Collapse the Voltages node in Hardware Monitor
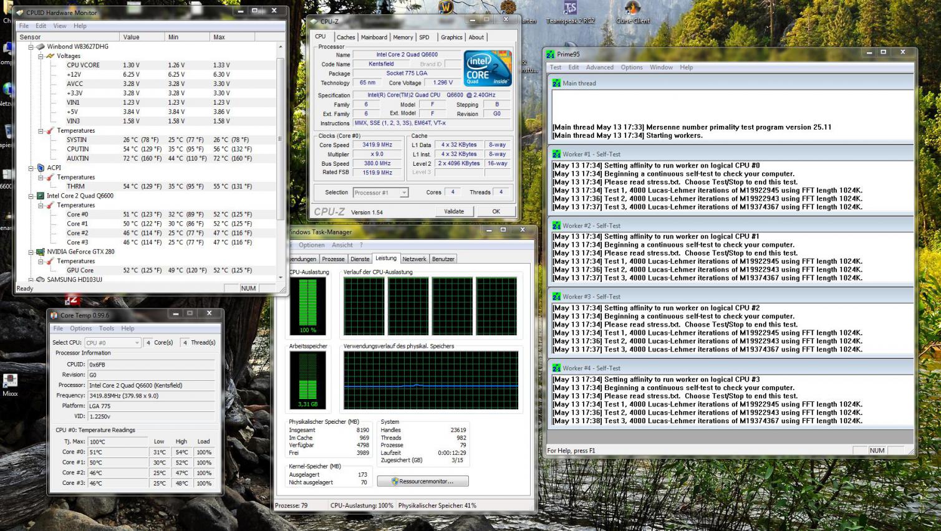Screen dimensions: 941x531 pyautogui.click(x=41, y=56)
